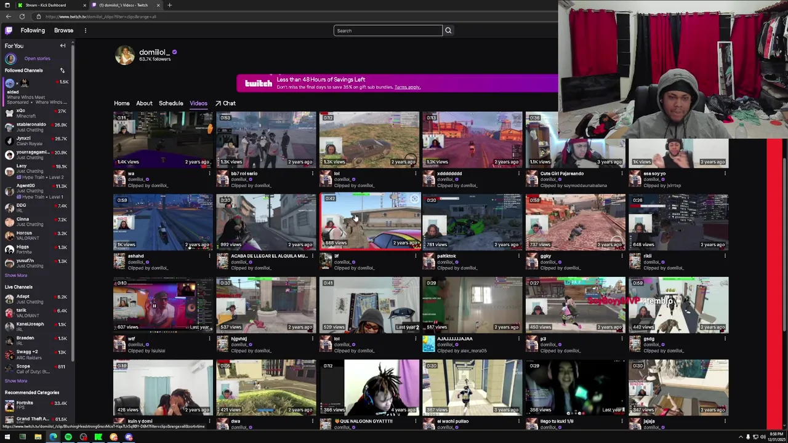Viewport: 788px width, 443px height.
Task: Open the Browse page
Action: pyautogui.click(x=63, y=30)
